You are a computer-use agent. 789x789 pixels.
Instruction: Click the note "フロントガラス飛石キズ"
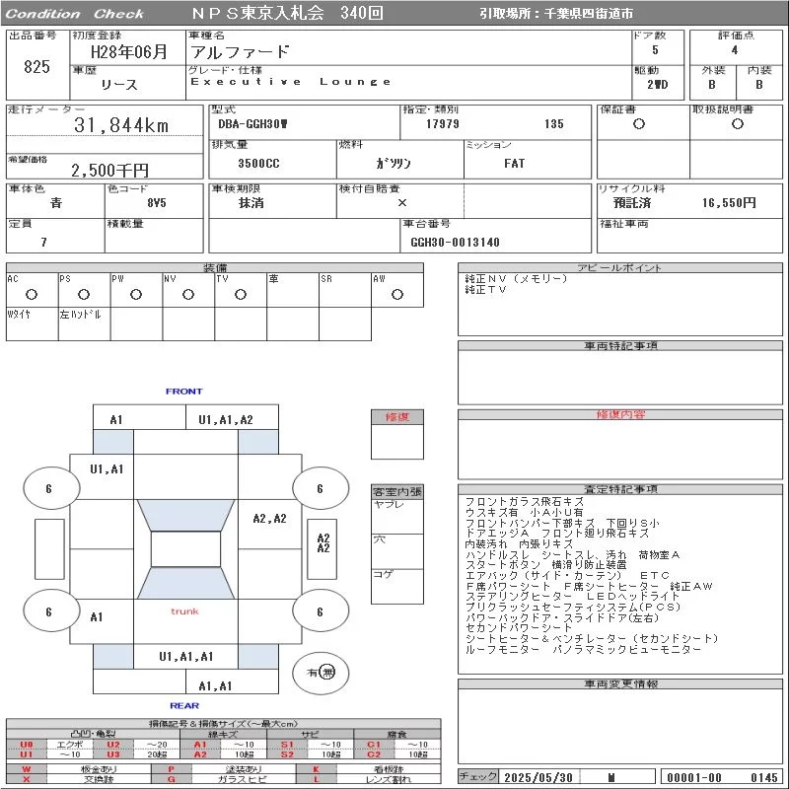(524, 502)
